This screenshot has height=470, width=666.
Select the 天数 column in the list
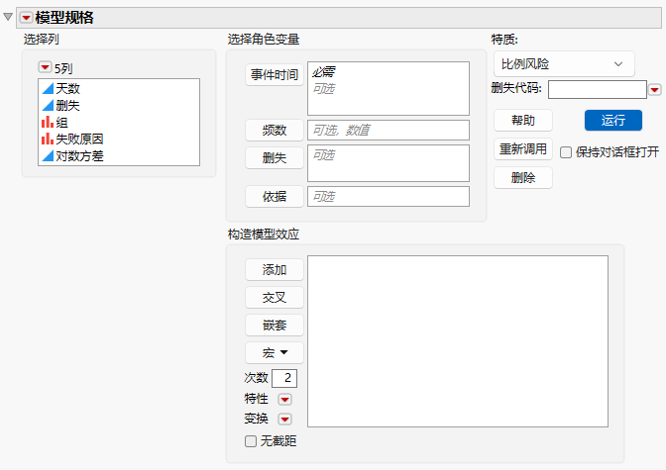pyautogui.click(x=119, y=88)
